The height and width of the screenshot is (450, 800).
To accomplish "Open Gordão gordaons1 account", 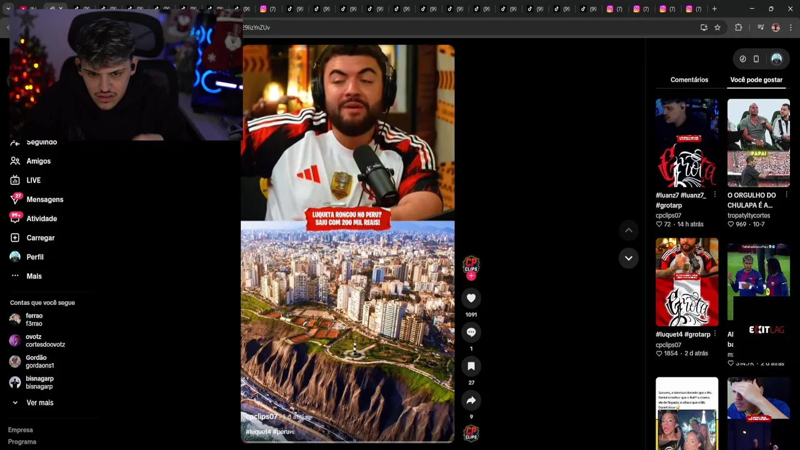I will point(32,361).
